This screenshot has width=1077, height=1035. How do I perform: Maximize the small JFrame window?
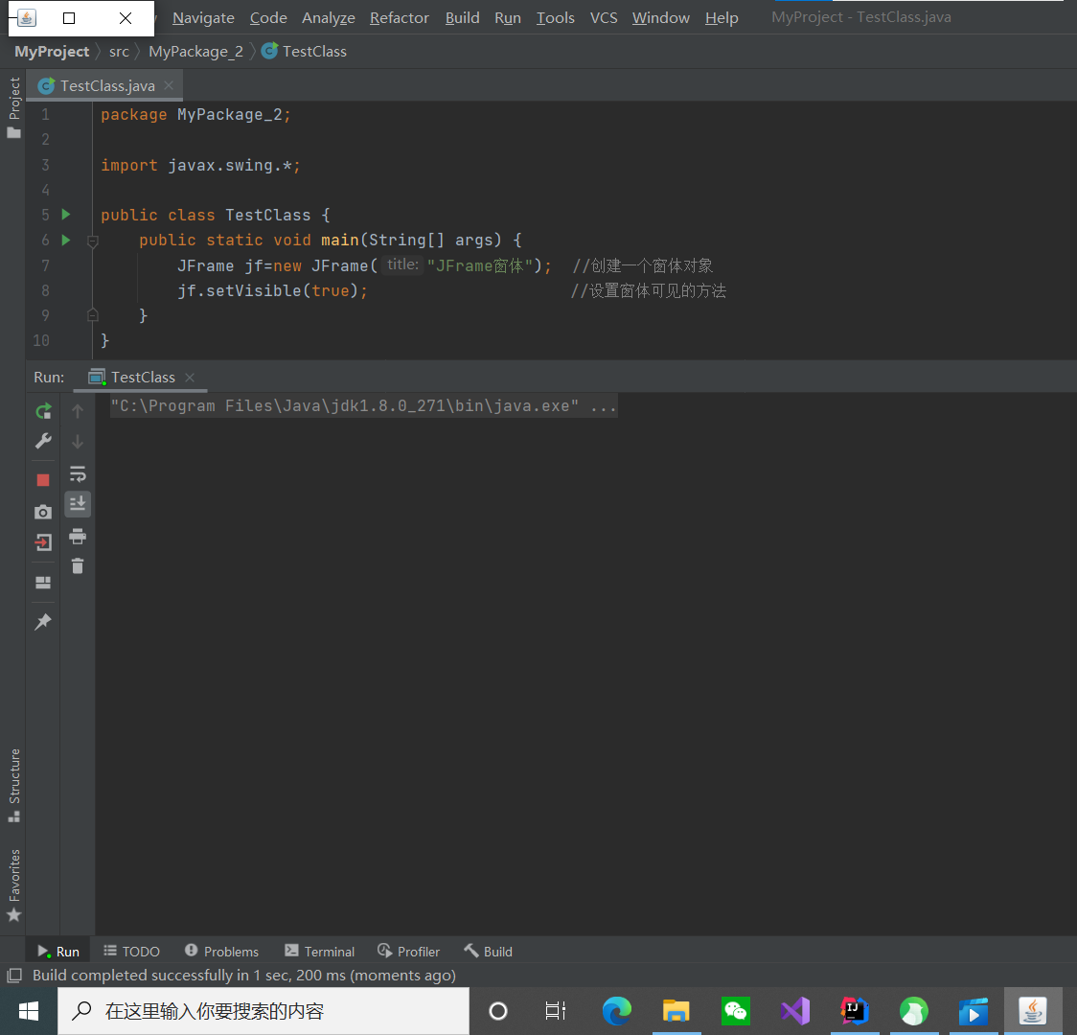click(69, 18)
